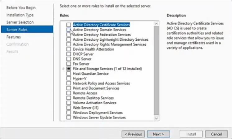Tick the DNS Server checkbox
Image resolution: width=232 pixels, height=139 pixels.
[69, 59]
